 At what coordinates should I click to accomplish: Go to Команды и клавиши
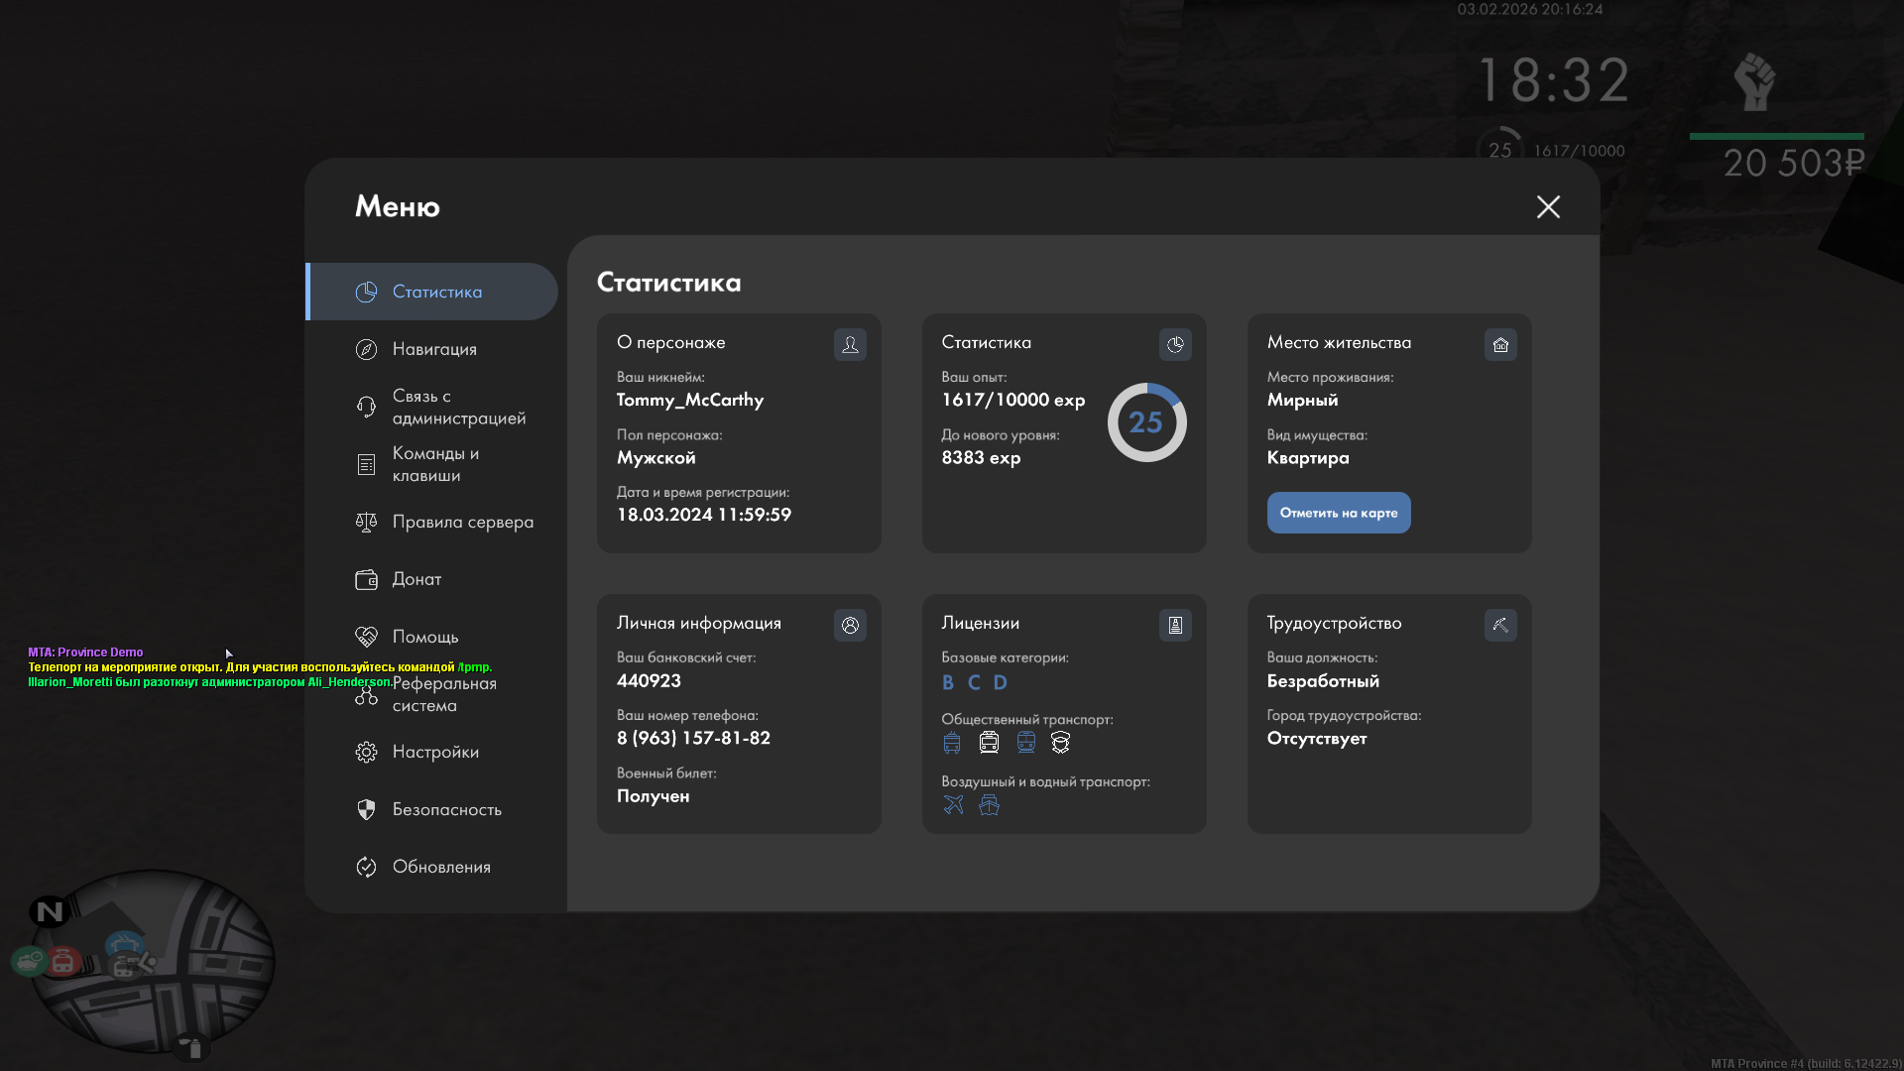(434, 464)
